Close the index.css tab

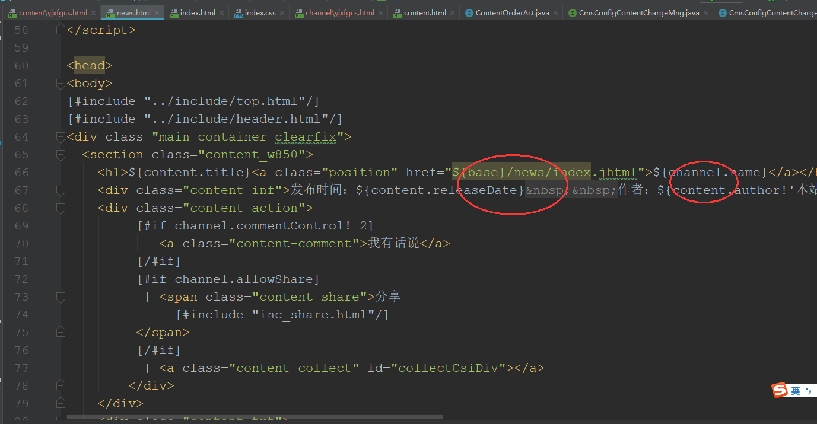282,13
